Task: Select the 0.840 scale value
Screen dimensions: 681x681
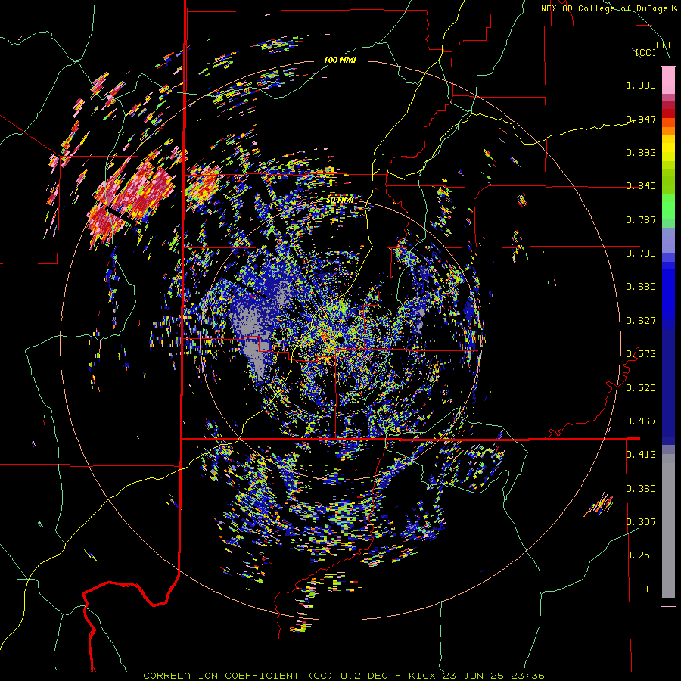Action: (641, 186)
